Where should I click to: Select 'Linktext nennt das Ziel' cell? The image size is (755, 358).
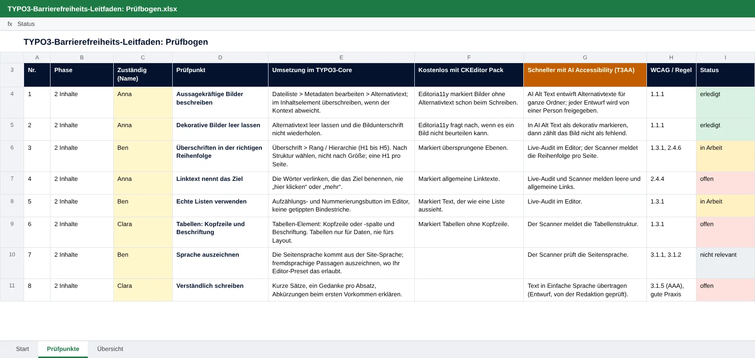click(x=220, y=183)
